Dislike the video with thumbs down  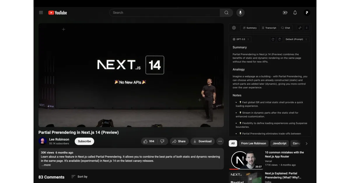162,141
